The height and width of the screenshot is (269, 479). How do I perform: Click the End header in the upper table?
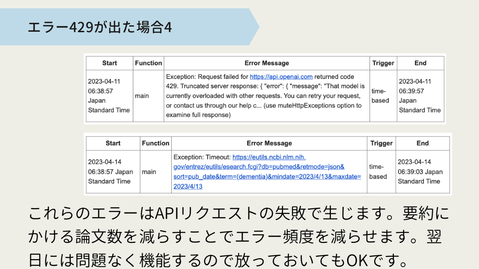pos(420,63)
